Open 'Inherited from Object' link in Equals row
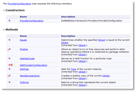This screenshot has width=135, height=92. point(82,45)
